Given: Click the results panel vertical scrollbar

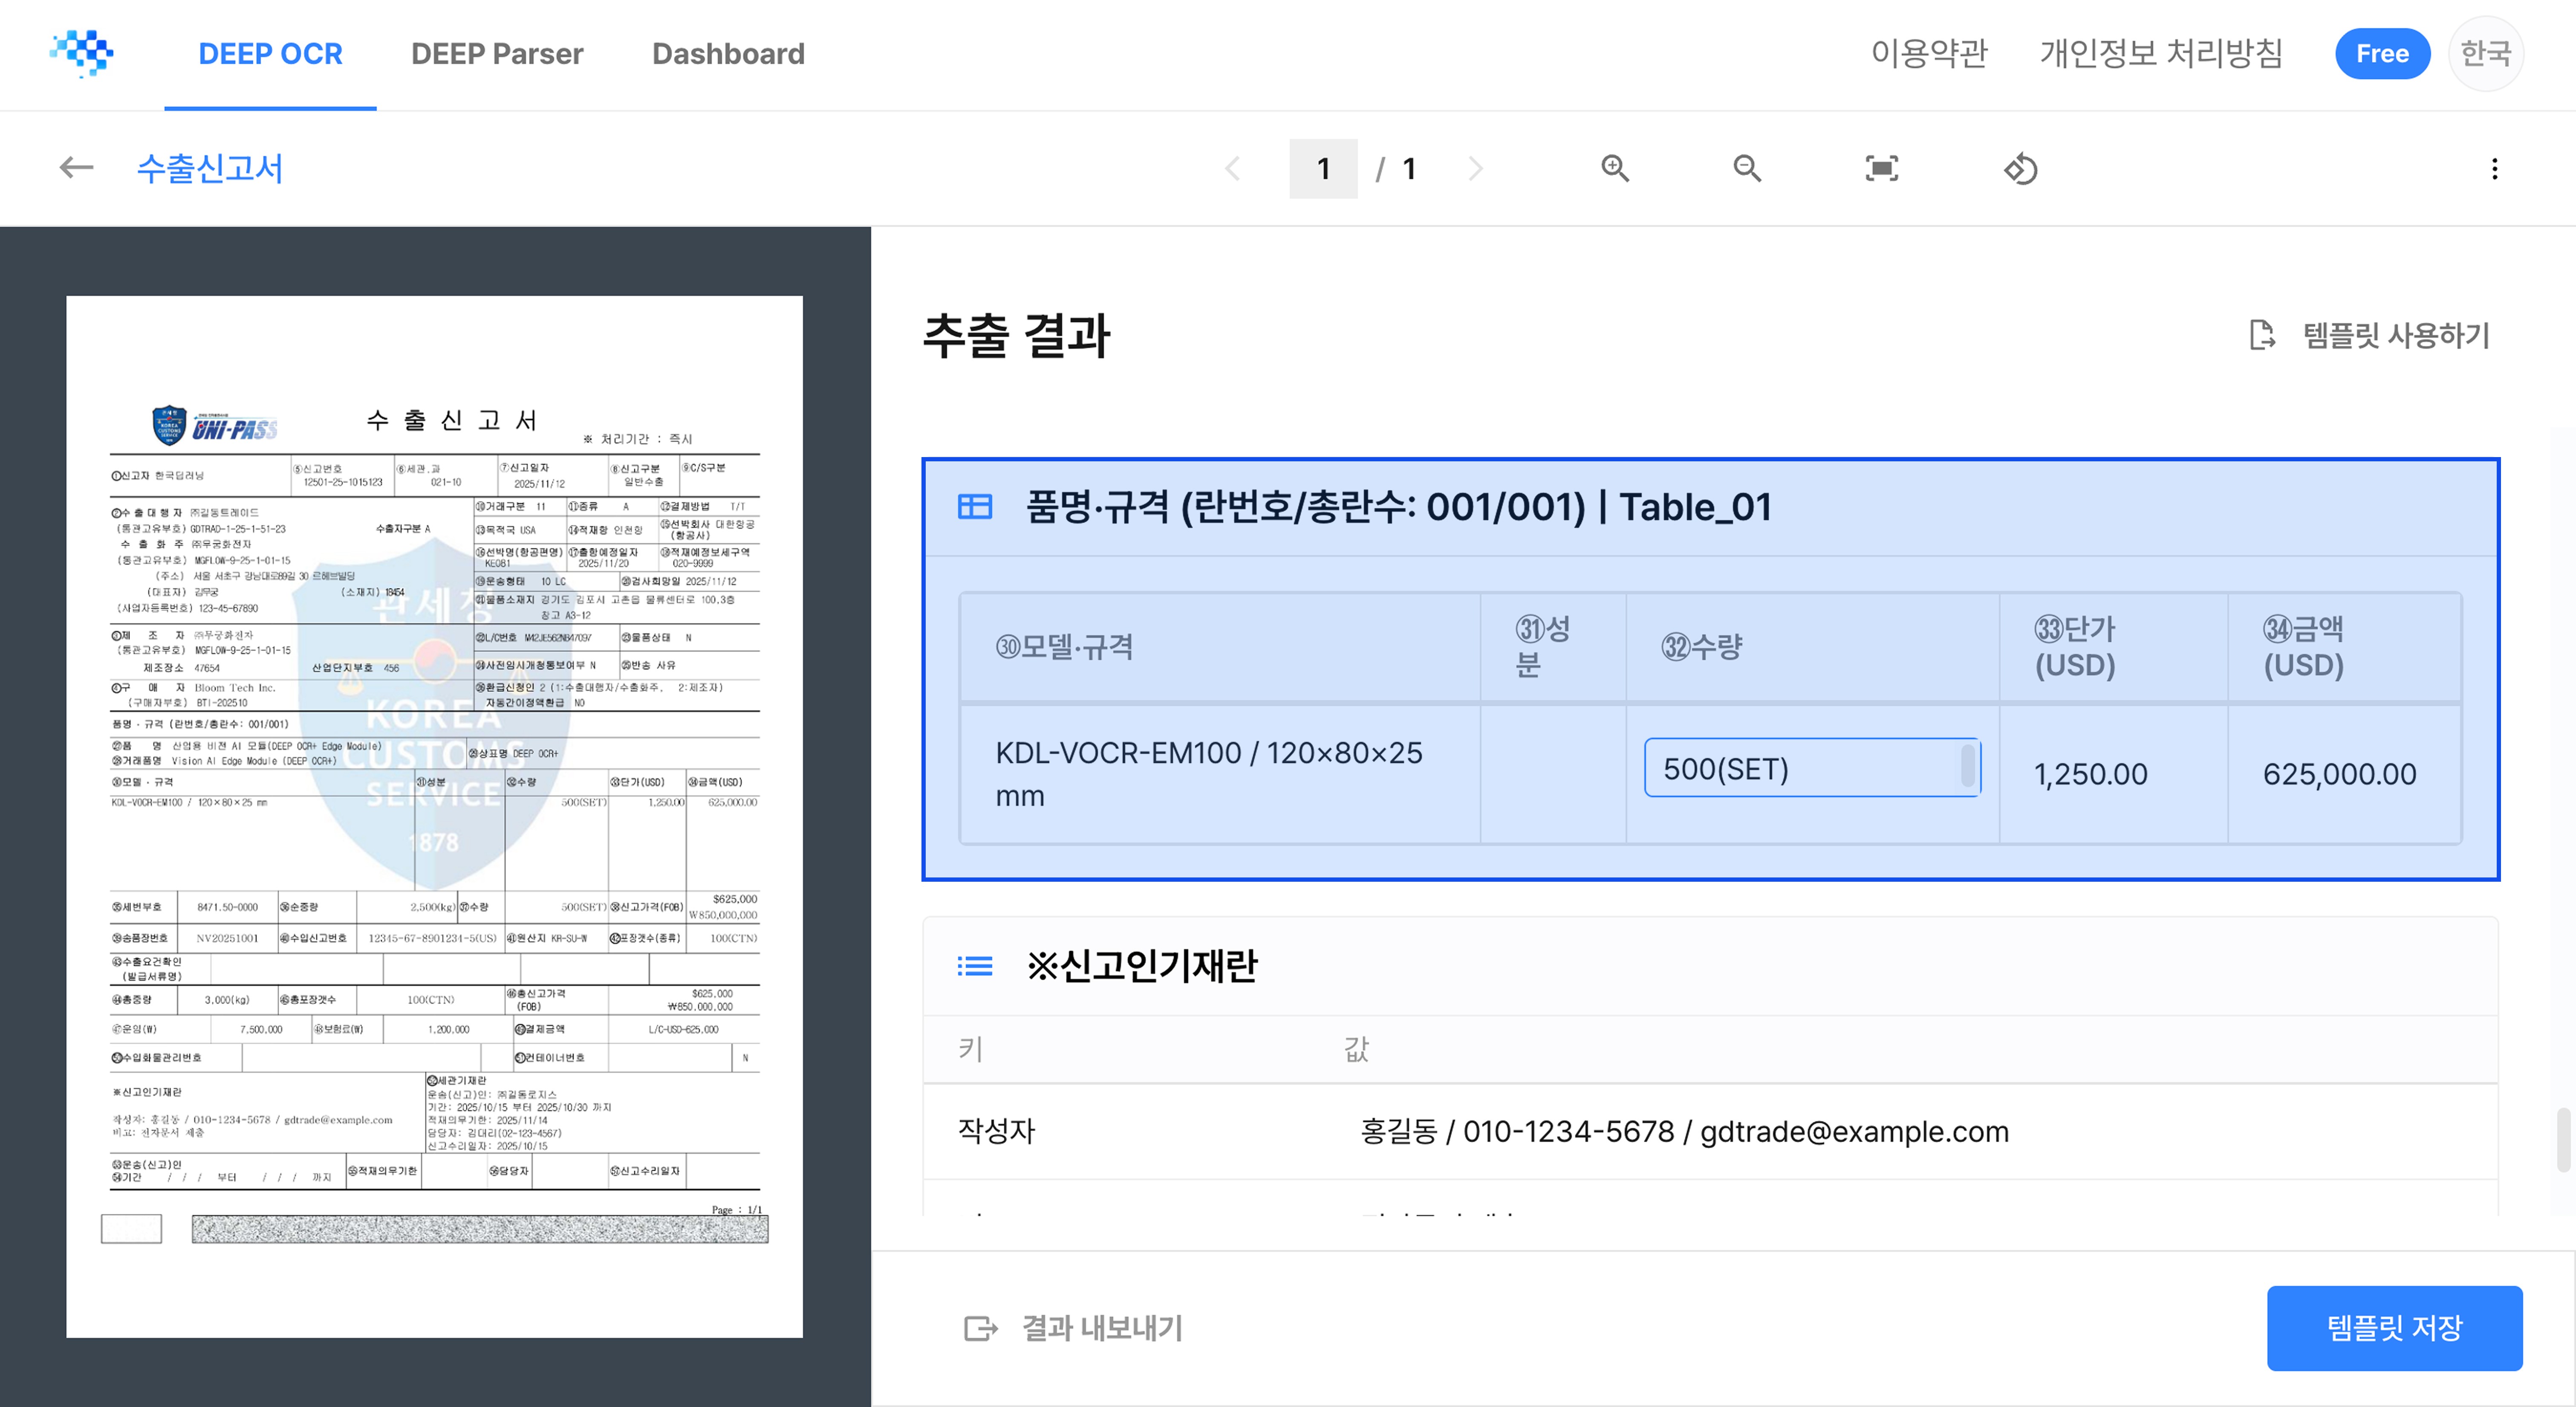Looking at the screenshot, I should [x=2565, y=1139].
